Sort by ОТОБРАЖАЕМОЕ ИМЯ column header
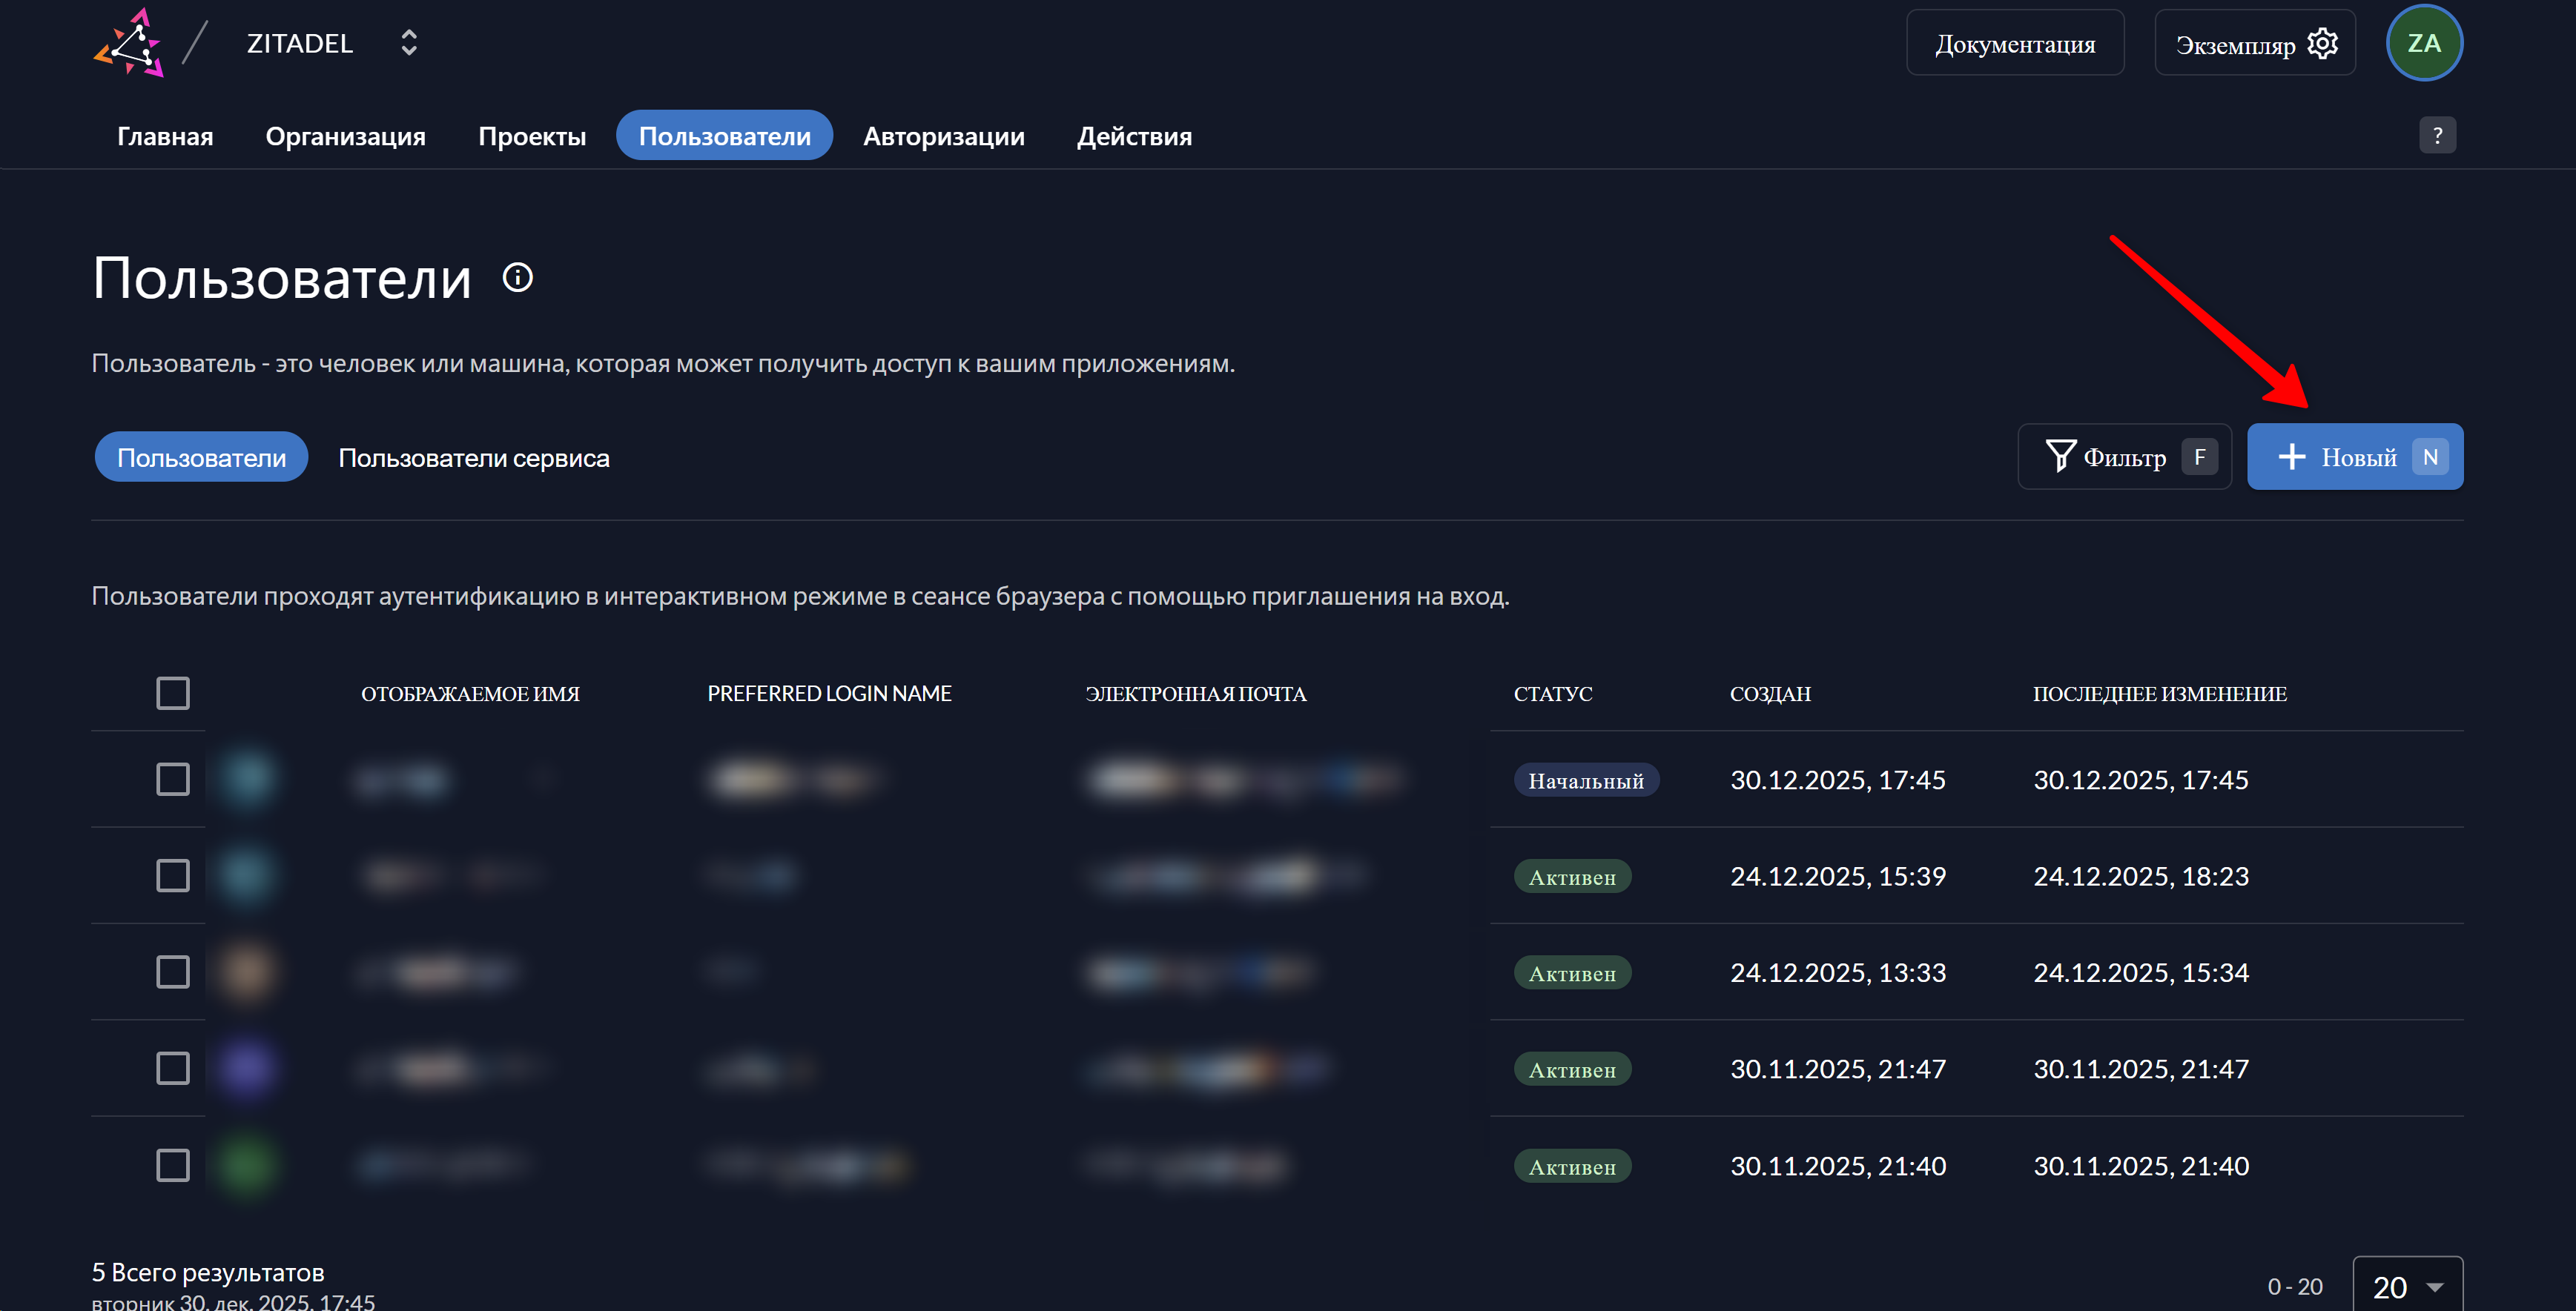This screenshot has height=1311, width=2576. click(470, 694)
